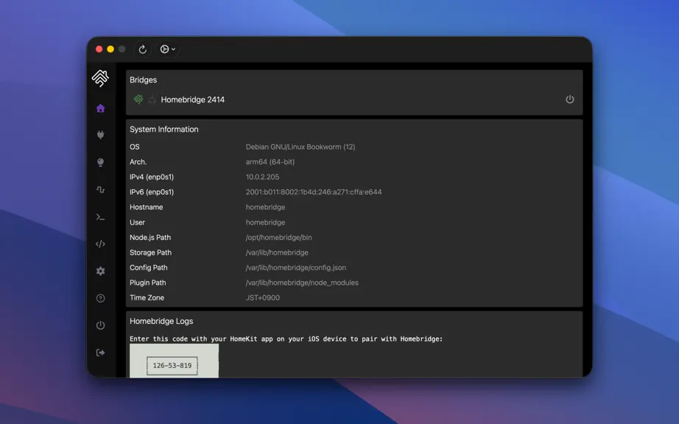Click the log line about HomeKit pairing
This screenshot has width=679, height=424.
coord(286,339)
